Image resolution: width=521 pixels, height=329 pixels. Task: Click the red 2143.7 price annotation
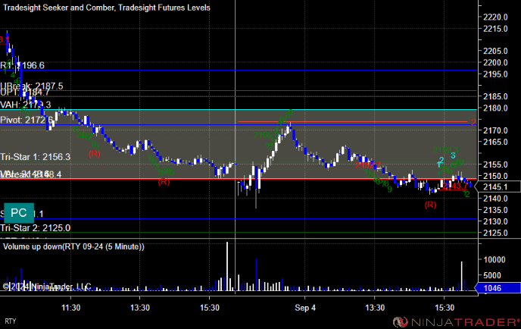[x=455, y=186]
